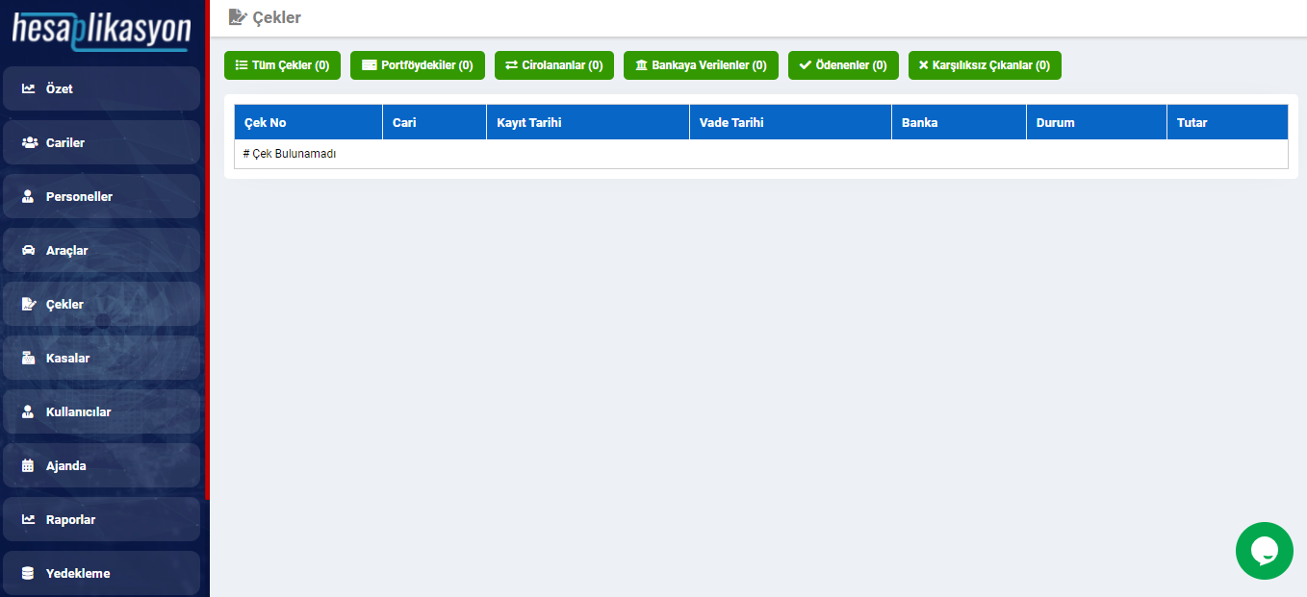
Task: Go to Raporlar in sidebar
Action: pos(102,519)
